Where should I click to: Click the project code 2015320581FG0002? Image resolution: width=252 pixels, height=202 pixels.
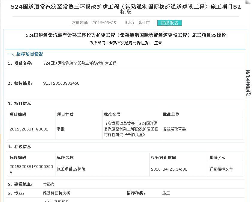(x=29, y=129)
